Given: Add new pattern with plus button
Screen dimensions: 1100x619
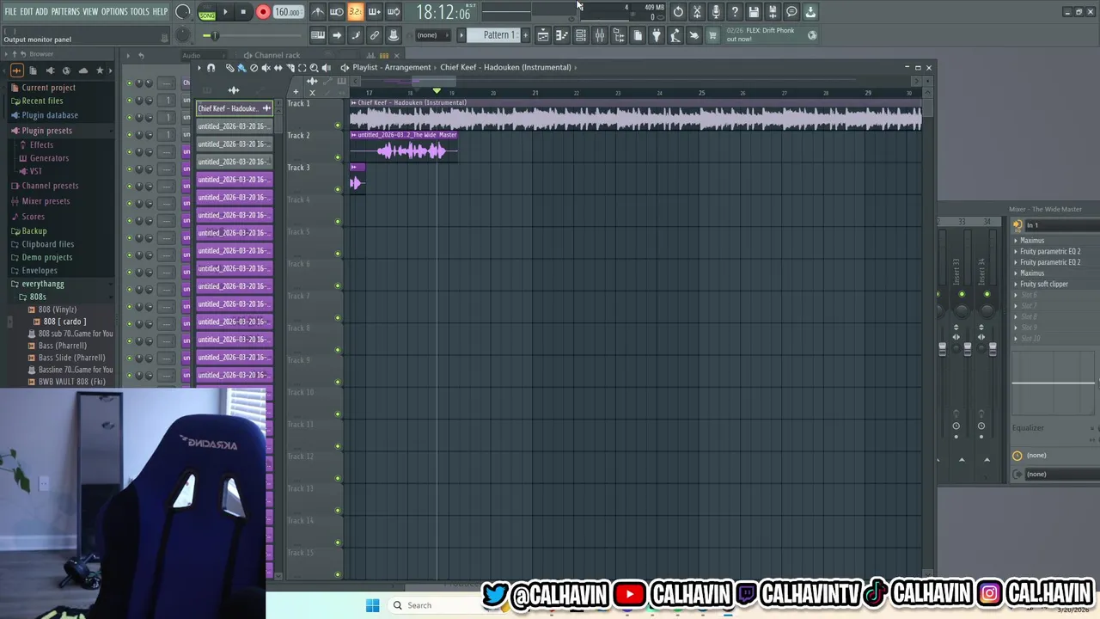Looking at the screenshot, I should [526, 35].
